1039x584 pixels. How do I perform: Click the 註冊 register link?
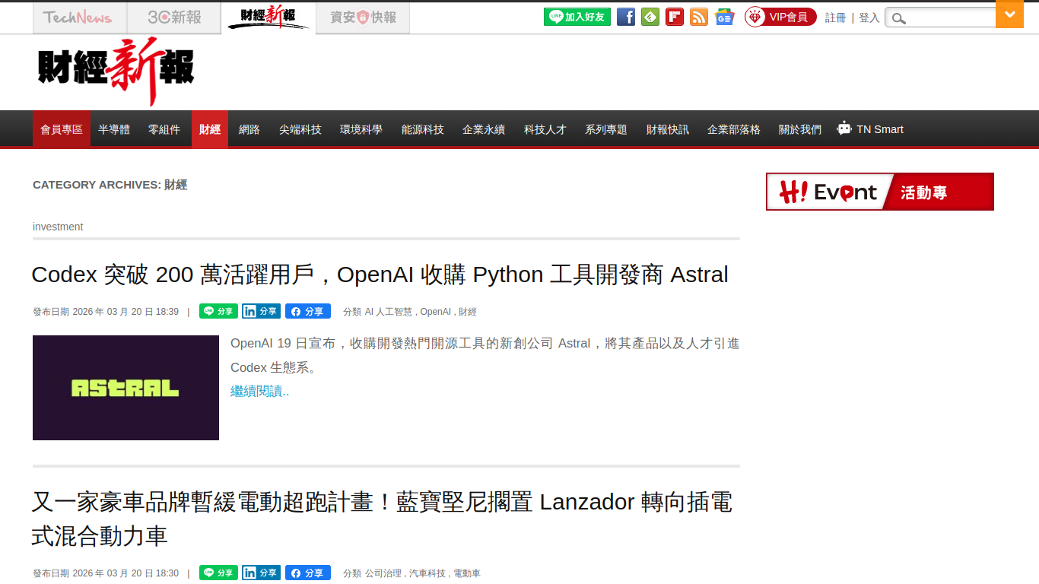[836, 17]
